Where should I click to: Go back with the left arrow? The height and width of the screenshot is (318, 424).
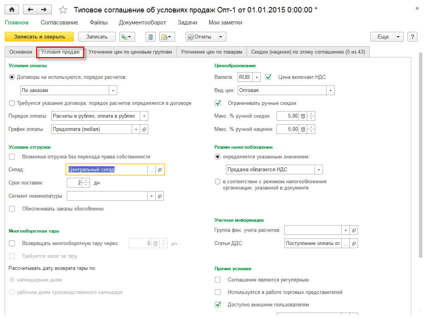pos(31,9)
